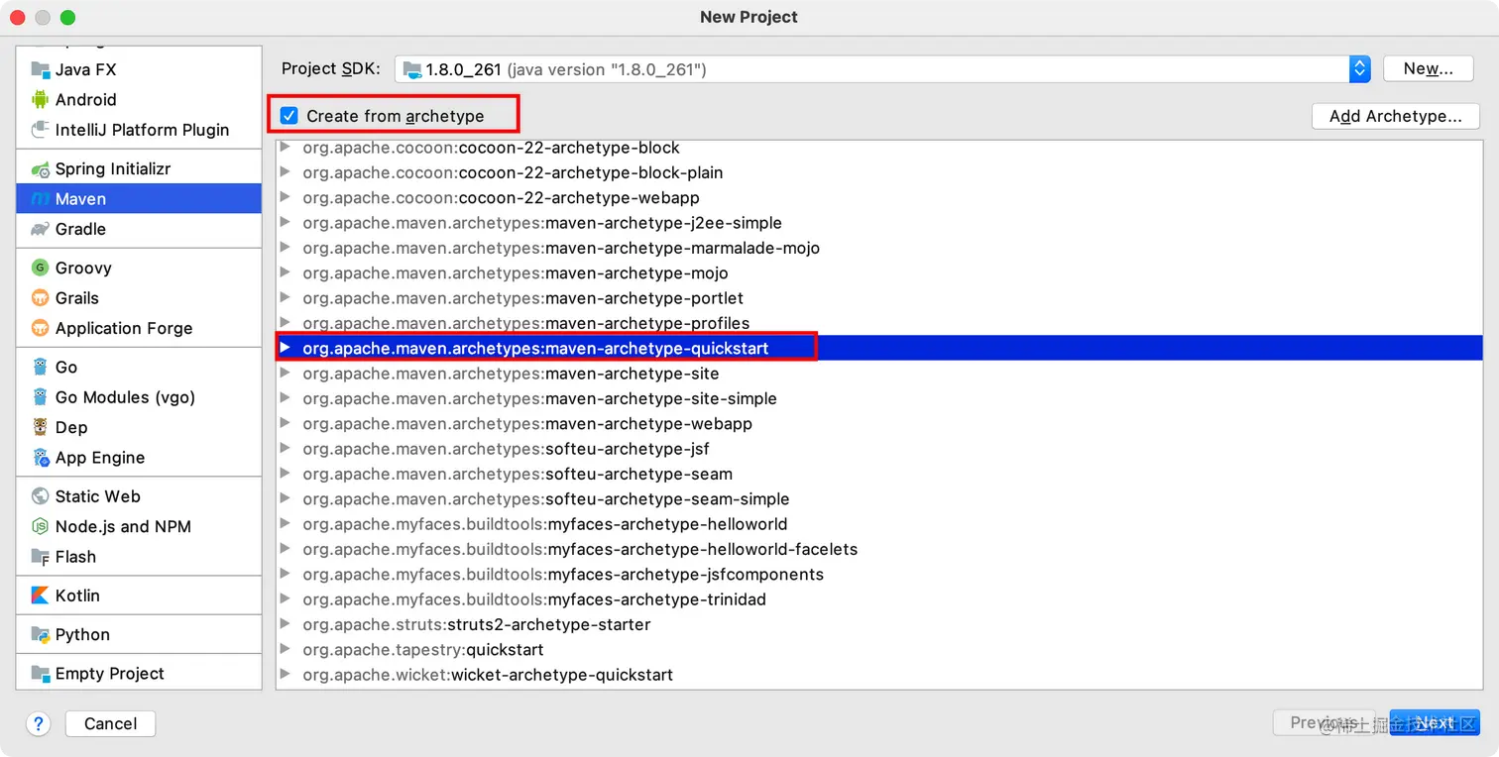
Task: Click the App Engine icon
Action: click(41, 458)
